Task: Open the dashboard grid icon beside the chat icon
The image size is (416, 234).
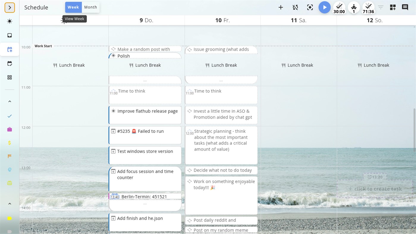Action: tap(393, 7)
